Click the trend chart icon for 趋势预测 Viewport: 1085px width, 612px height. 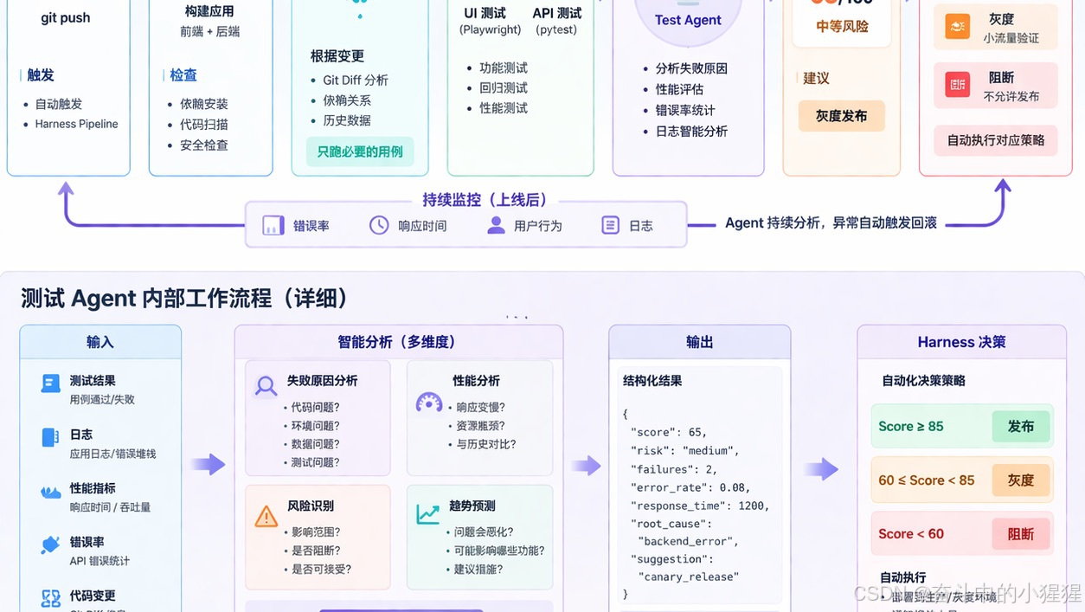[x=428, y=514]
